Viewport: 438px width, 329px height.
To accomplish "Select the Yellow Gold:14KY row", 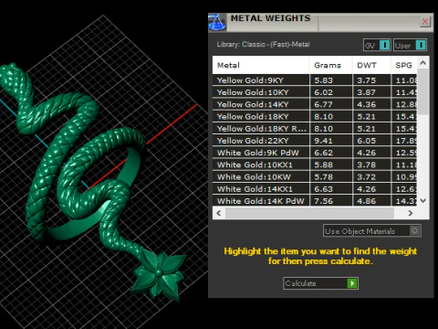I will coord(315,104).
